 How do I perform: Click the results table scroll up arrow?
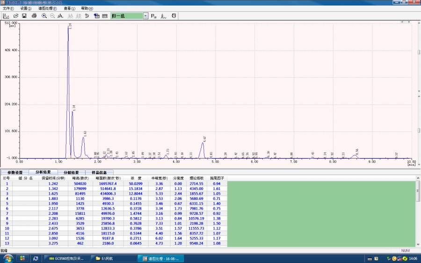pyautogui.click(x=418, y=178)
